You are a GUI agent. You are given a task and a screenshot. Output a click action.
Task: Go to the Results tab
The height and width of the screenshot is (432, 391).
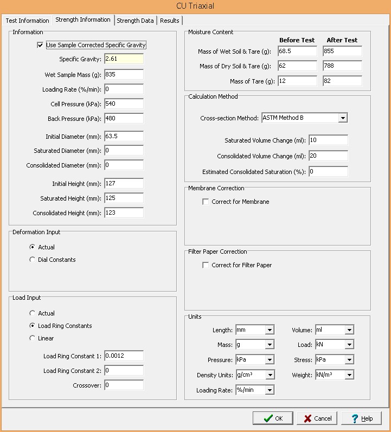(x=170, y=21)
